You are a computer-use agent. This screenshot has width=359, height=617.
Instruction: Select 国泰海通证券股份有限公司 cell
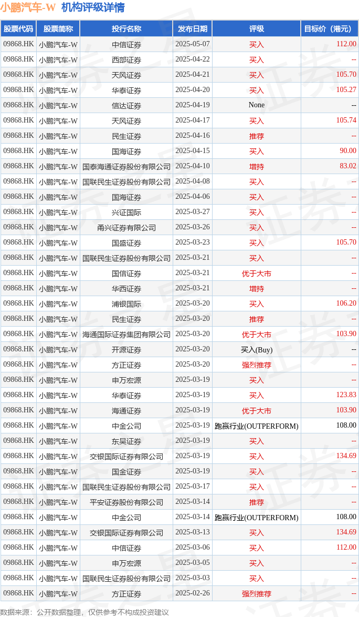tap(126, 166)
